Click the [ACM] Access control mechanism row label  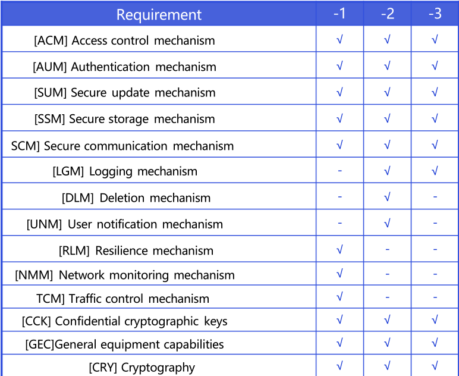click(124, 40)
